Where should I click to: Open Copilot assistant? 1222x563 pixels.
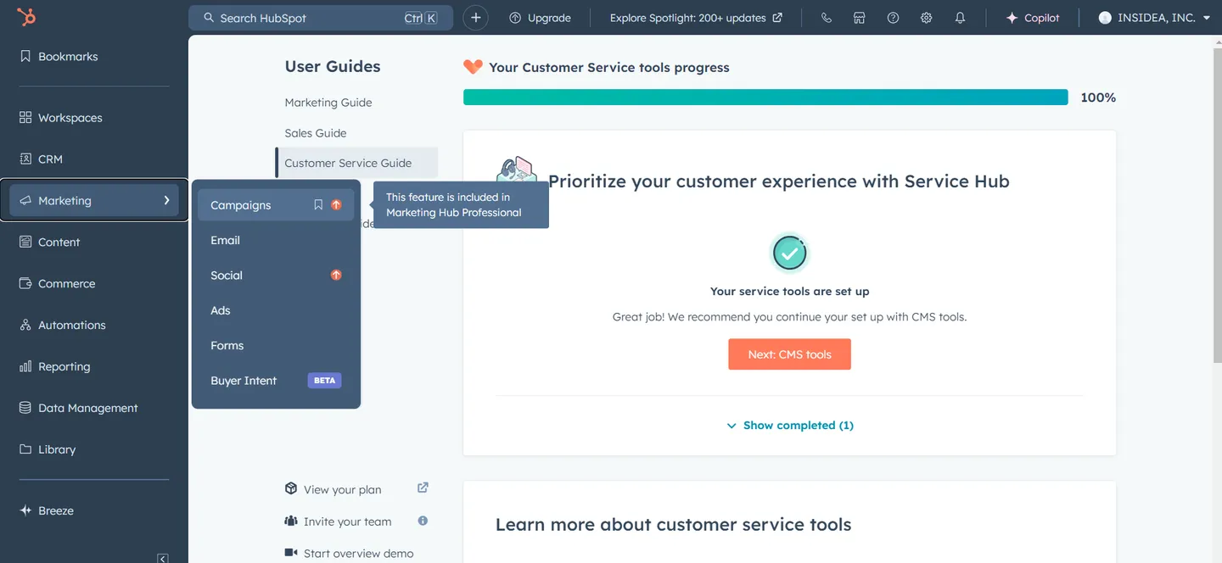(x=1033, y=18)
